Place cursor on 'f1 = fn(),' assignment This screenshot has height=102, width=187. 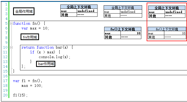pos(32,81)
